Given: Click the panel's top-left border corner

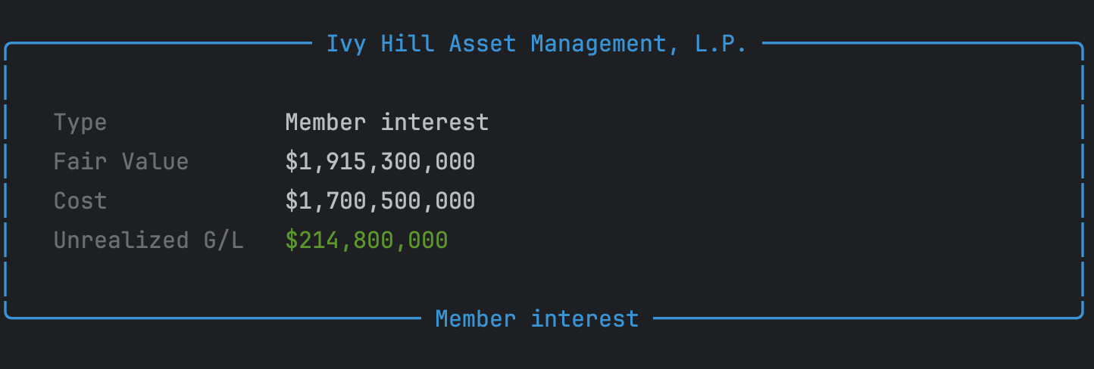Looking at the screenshot, I should pos(7,45).
